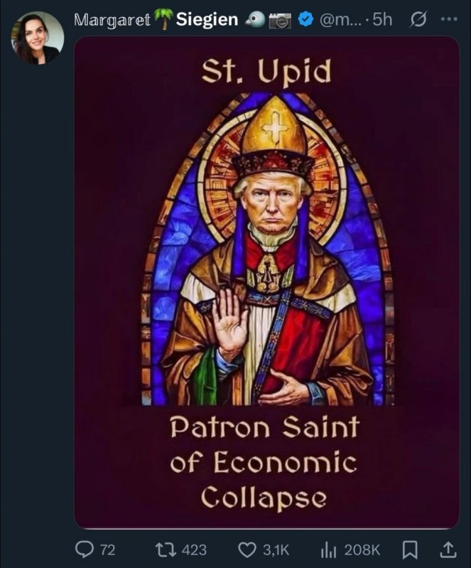Viewport: 471px width, 568px height.
Task: Click the display name "Margaret"
Action: tap(112, 20)
